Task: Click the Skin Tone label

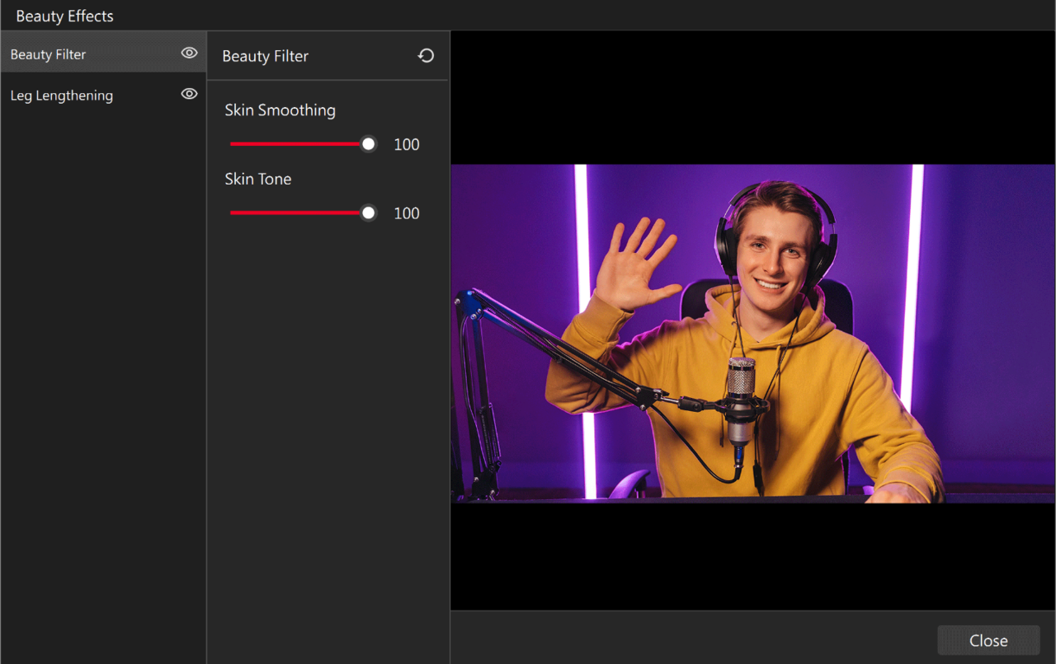Action: point(257,179)
